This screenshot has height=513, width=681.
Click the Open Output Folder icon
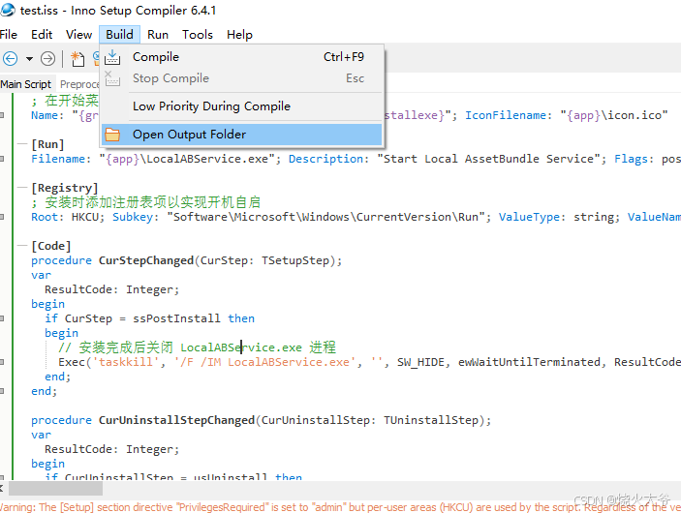point(112,135)
